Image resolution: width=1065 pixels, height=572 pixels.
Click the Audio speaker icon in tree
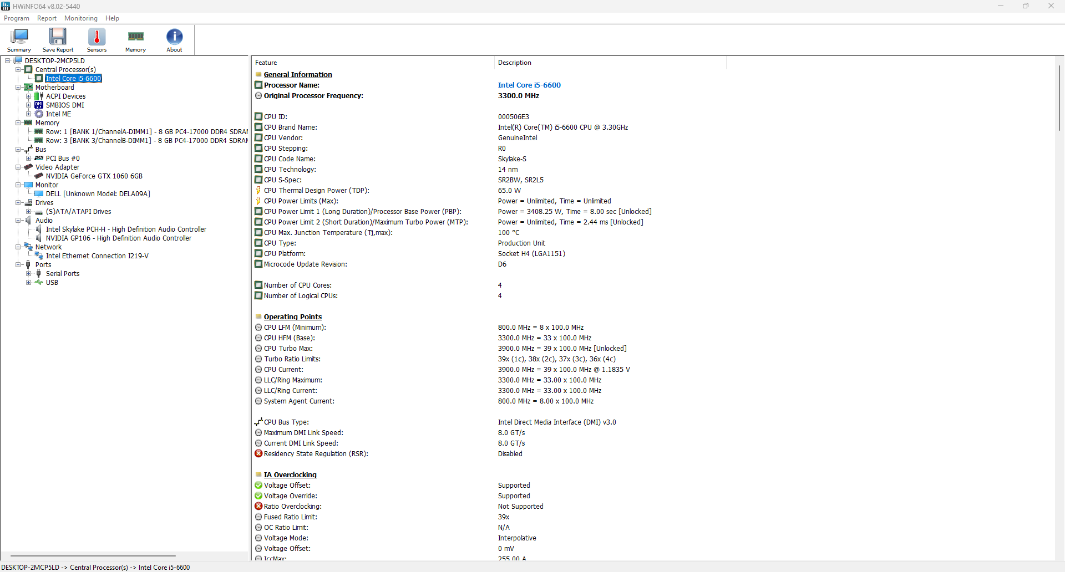click(28, 220)
